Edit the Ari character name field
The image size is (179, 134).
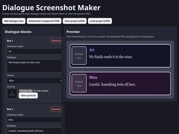tap(34, 51)
